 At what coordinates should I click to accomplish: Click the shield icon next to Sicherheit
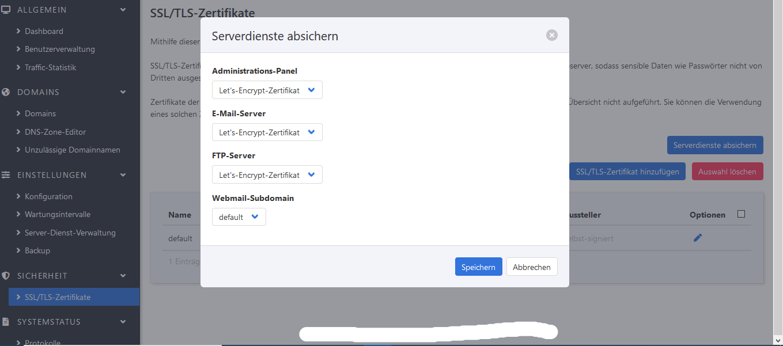click(6, 276)
